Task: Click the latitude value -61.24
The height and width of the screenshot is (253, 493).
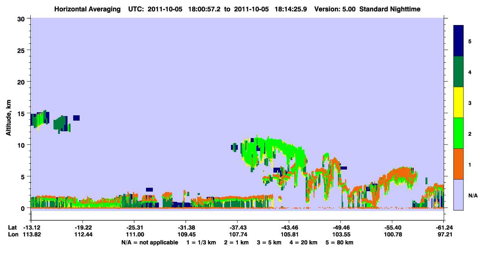Action: click(x=444, y=228)
